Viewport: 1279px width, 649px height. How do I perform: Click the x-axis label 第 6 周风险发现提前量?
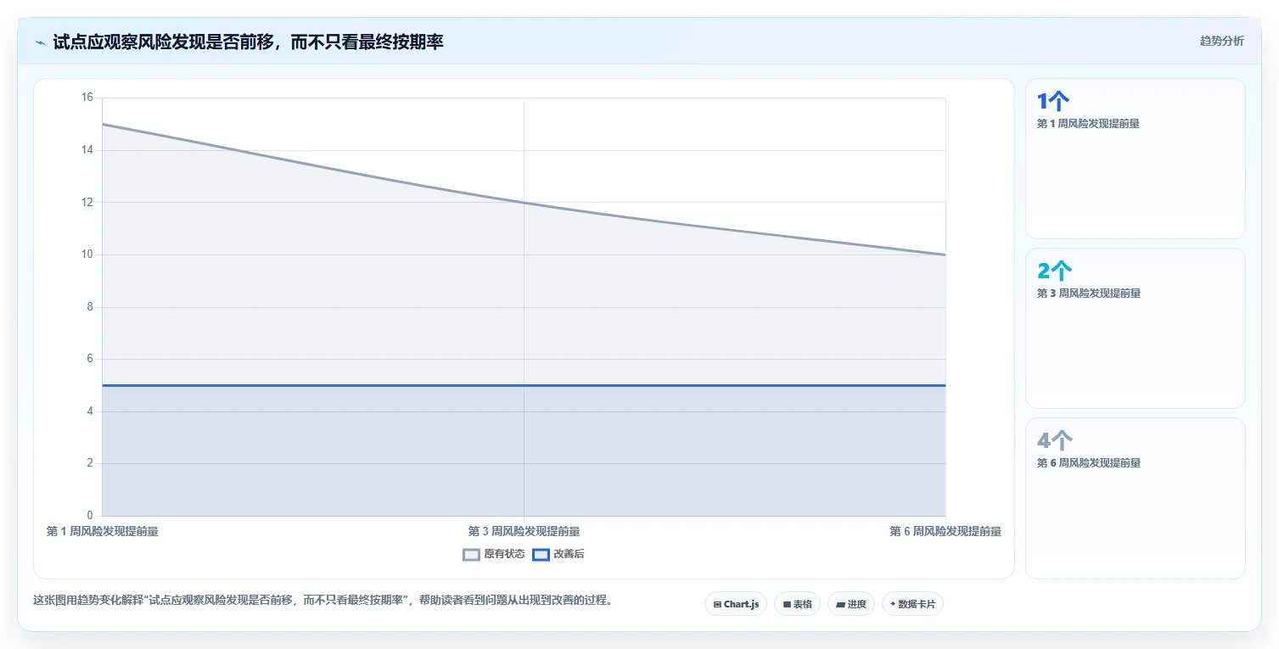tap(945, 531)
